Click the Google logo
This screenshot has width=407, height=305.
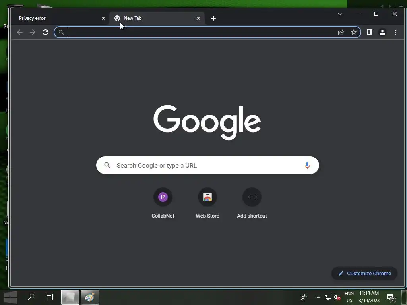tap(207, 122)
